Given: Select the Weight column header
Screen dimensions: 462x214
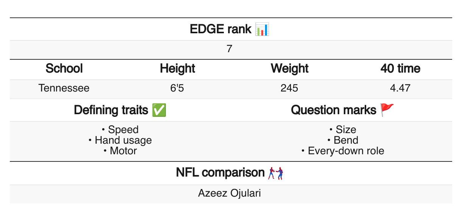Looking at the screenshot, I should click(x=289, y=69).
